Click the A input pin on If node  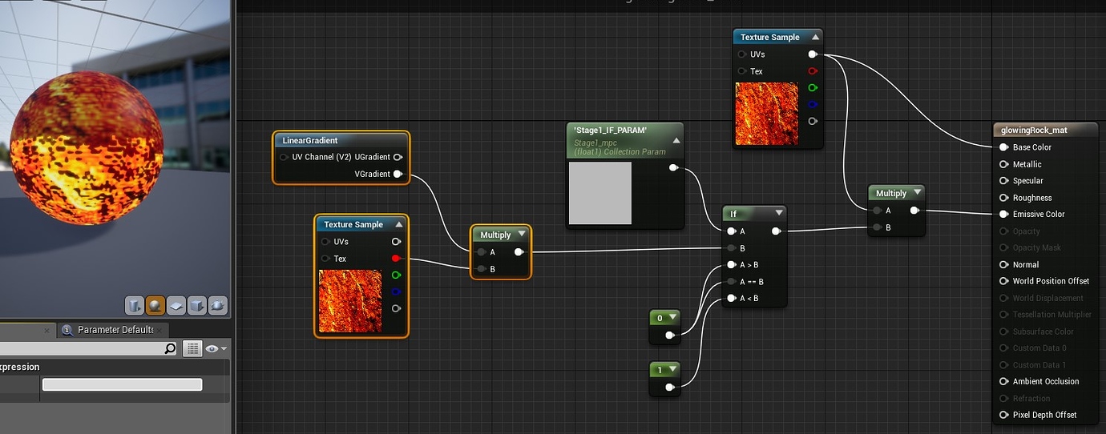point(732,231)
